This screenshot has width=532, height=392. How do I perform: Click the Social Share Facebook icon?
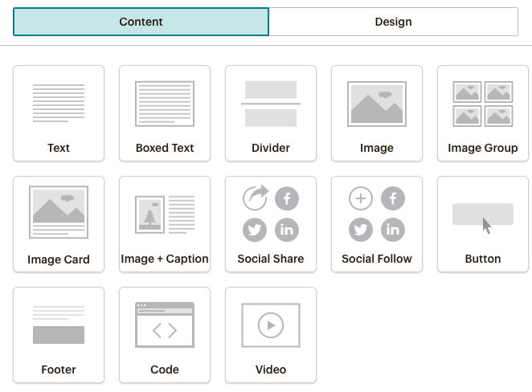point(287,198)
